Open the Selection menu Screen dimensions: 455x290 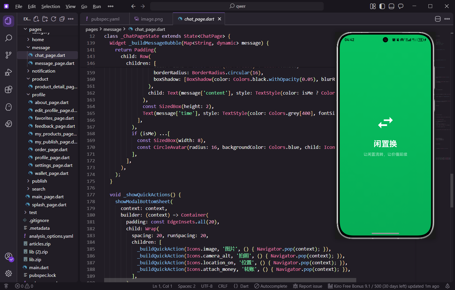(51, 6)
